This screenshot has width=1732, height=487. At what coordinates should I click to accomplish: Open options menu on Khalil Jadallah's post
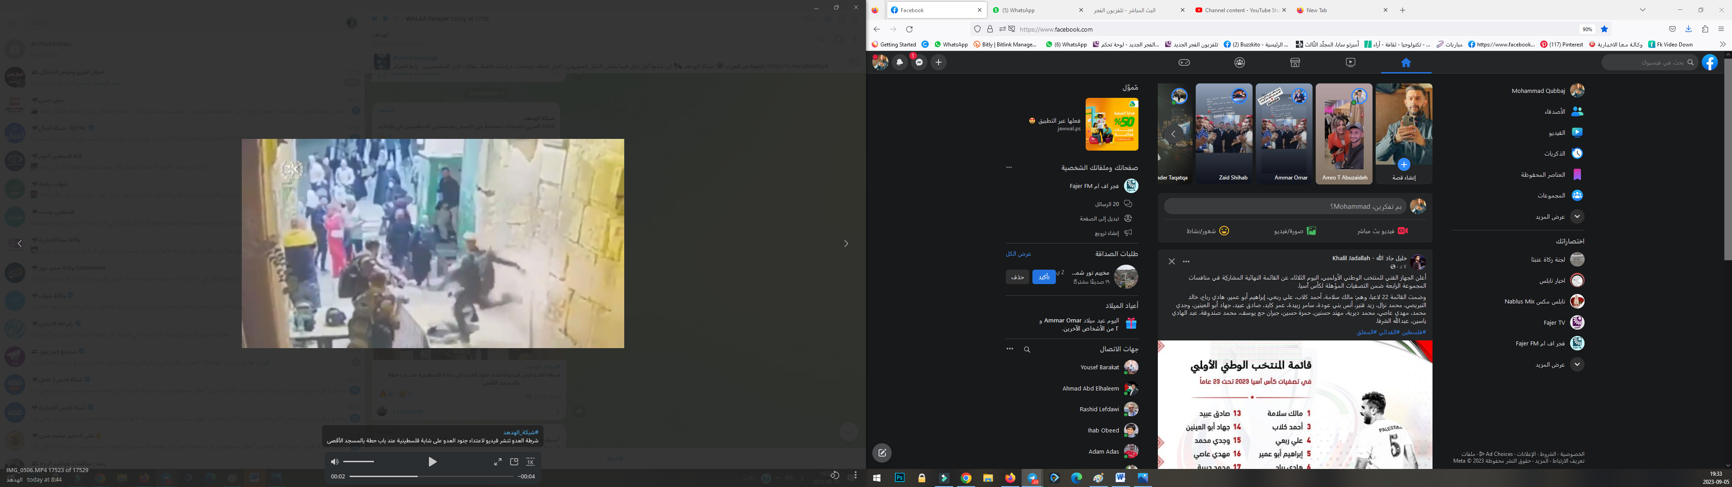1186,261
